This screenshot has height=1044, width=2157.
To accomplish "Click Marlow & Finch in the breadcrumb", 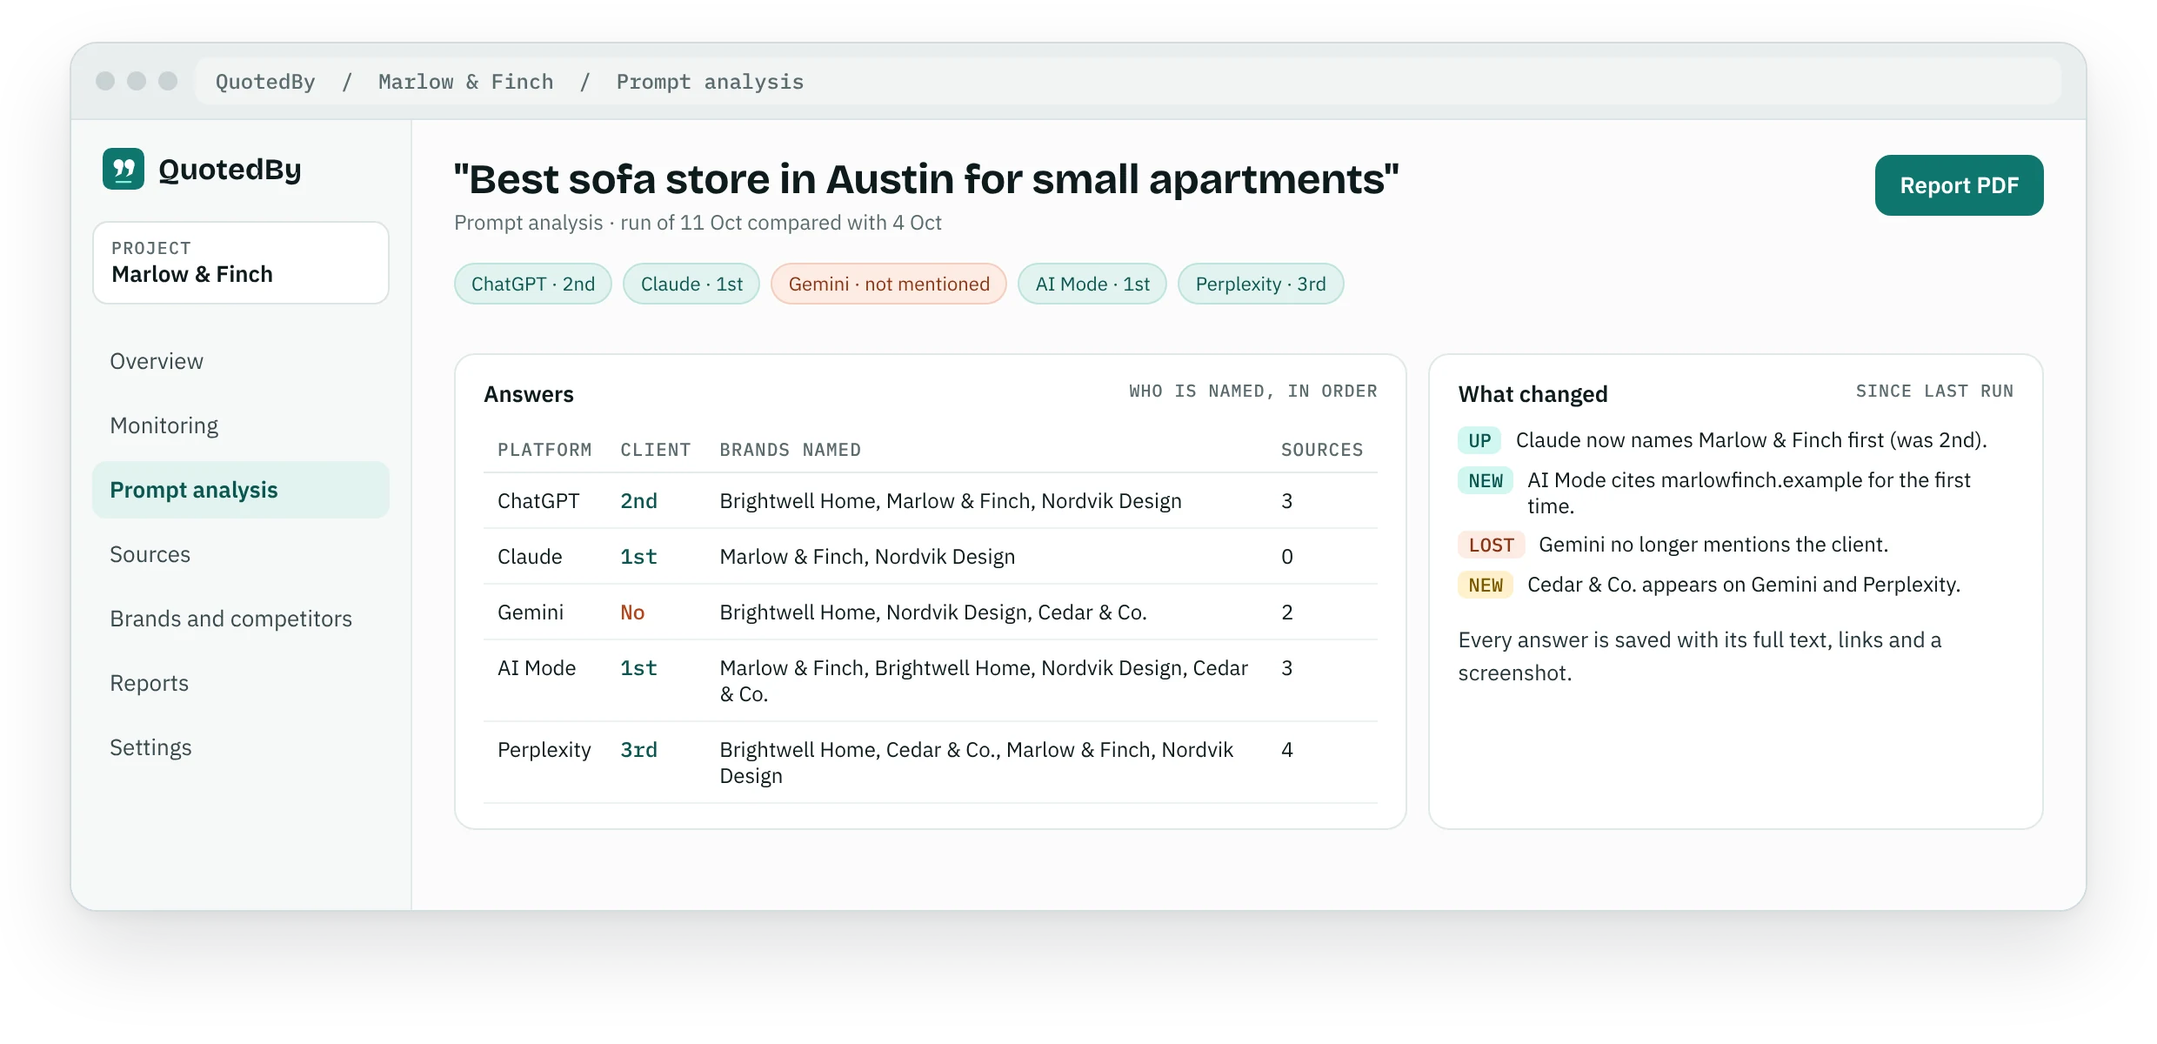I will [x=466, y=82].
